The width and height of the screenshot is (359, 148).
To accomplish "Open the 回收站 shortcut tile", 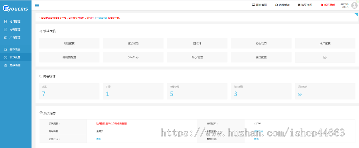I will [x=197, y=43].
